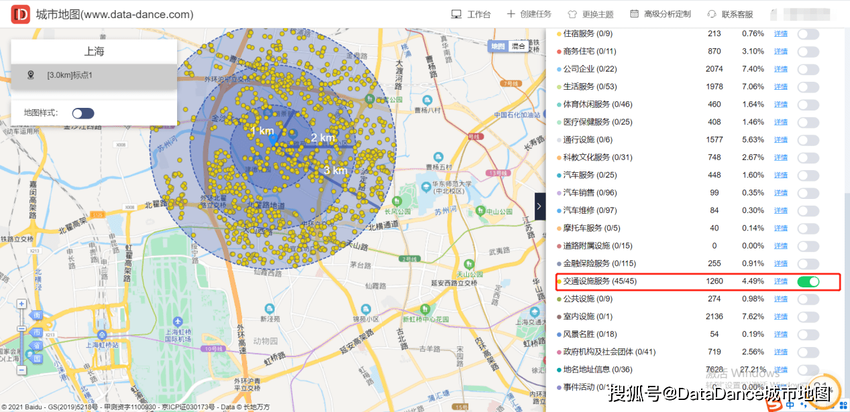The height and width of the screenshot is (412, 850).
Task: Open the 工作台 workbench
Action: [471, 14]
